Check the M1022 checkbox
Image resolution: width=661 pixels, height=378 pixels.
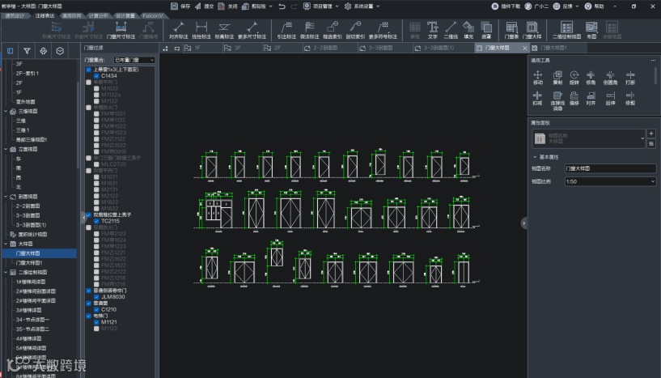(x=96, y=88)
